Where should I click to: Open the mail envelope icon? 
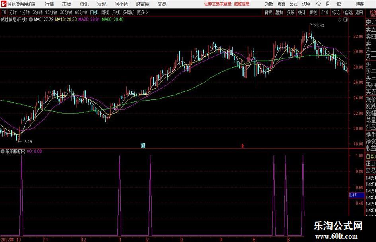click(x=339, y=4)
